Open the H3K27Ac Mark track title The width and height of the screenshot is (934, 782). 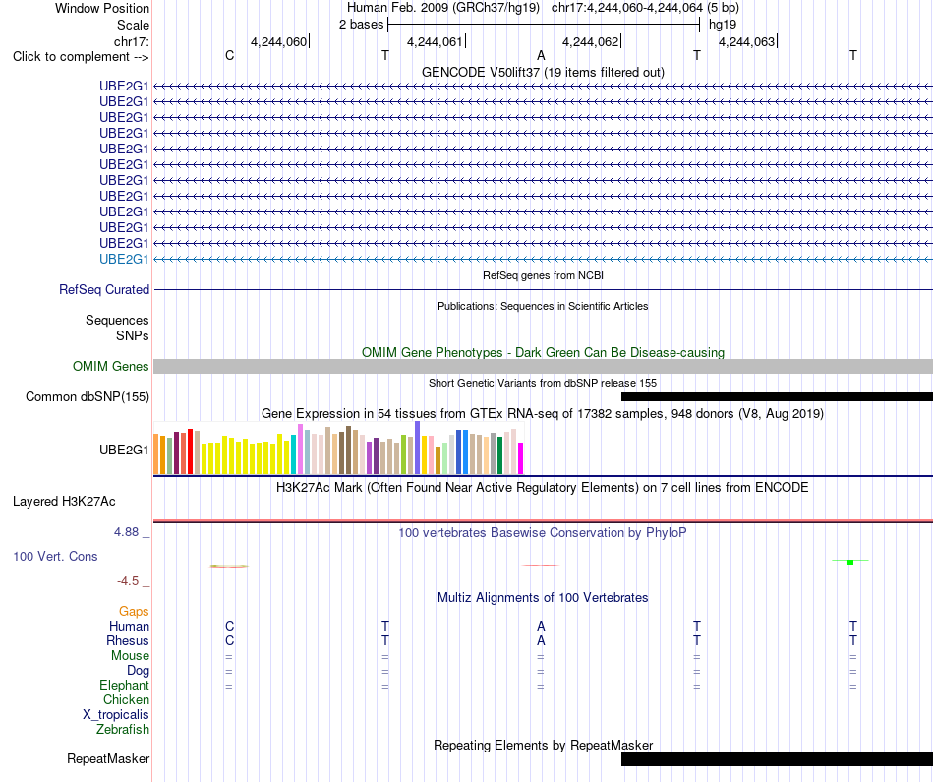(543, 487)
